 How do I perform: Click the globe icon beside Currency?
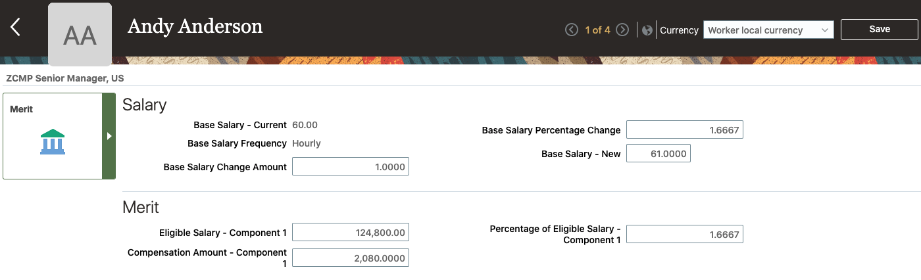[647, 30]
